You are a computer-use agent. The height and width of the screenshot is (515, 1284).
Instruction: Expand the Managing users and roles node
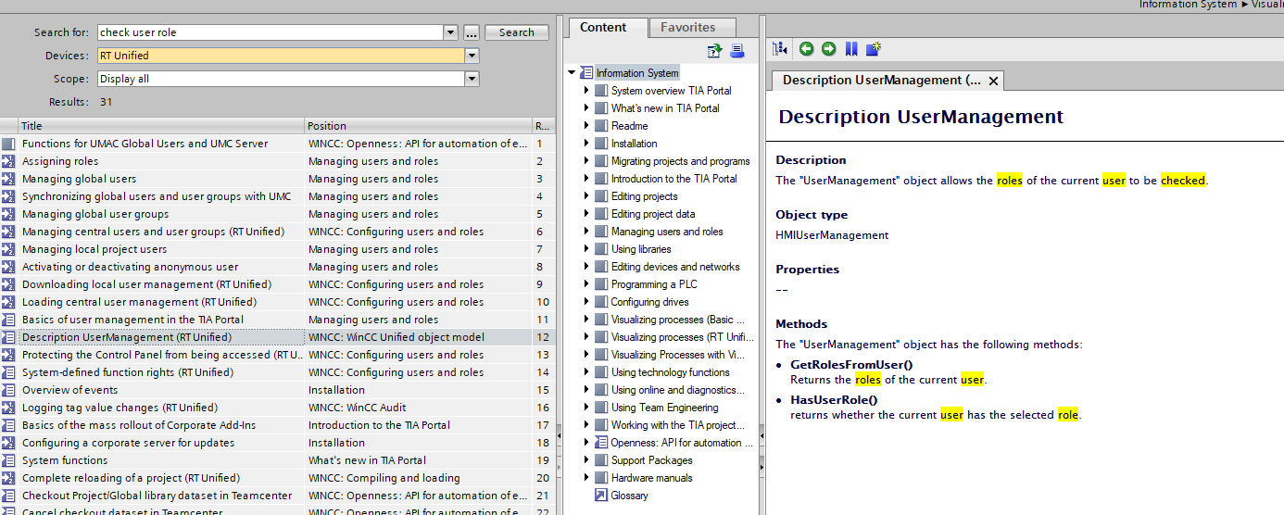(586, 232)
